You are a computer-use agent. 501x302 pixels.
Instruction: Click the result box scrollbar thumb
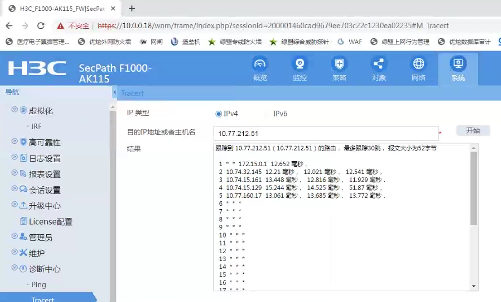474,188
